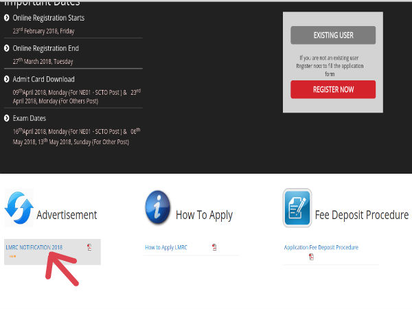Select the Admit Card Download date entry
This screenshot has width=412, height=309.
click(76, 96)
